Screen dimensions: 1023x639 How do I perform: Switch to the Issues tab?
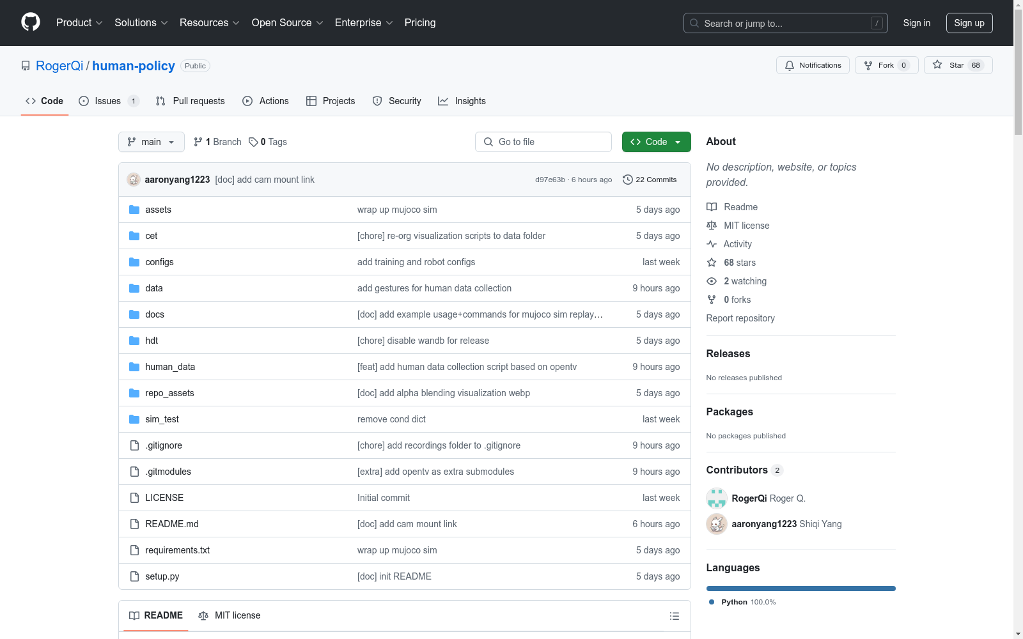[109, 101]
